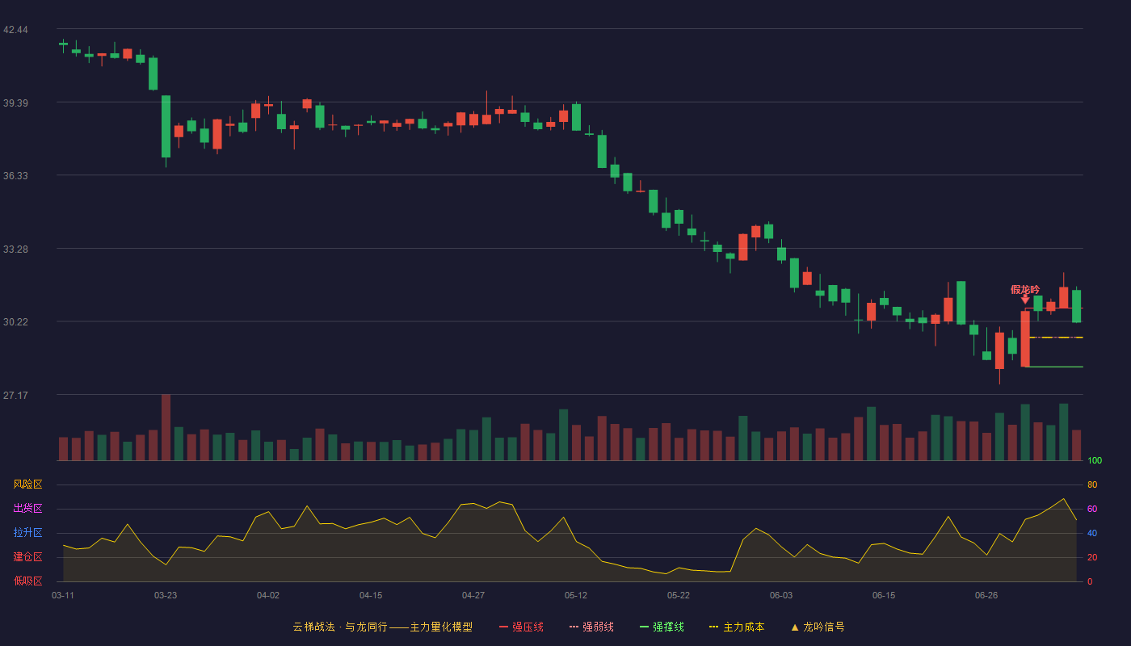Click the 33.28 price axis label

tap(15, 249)
